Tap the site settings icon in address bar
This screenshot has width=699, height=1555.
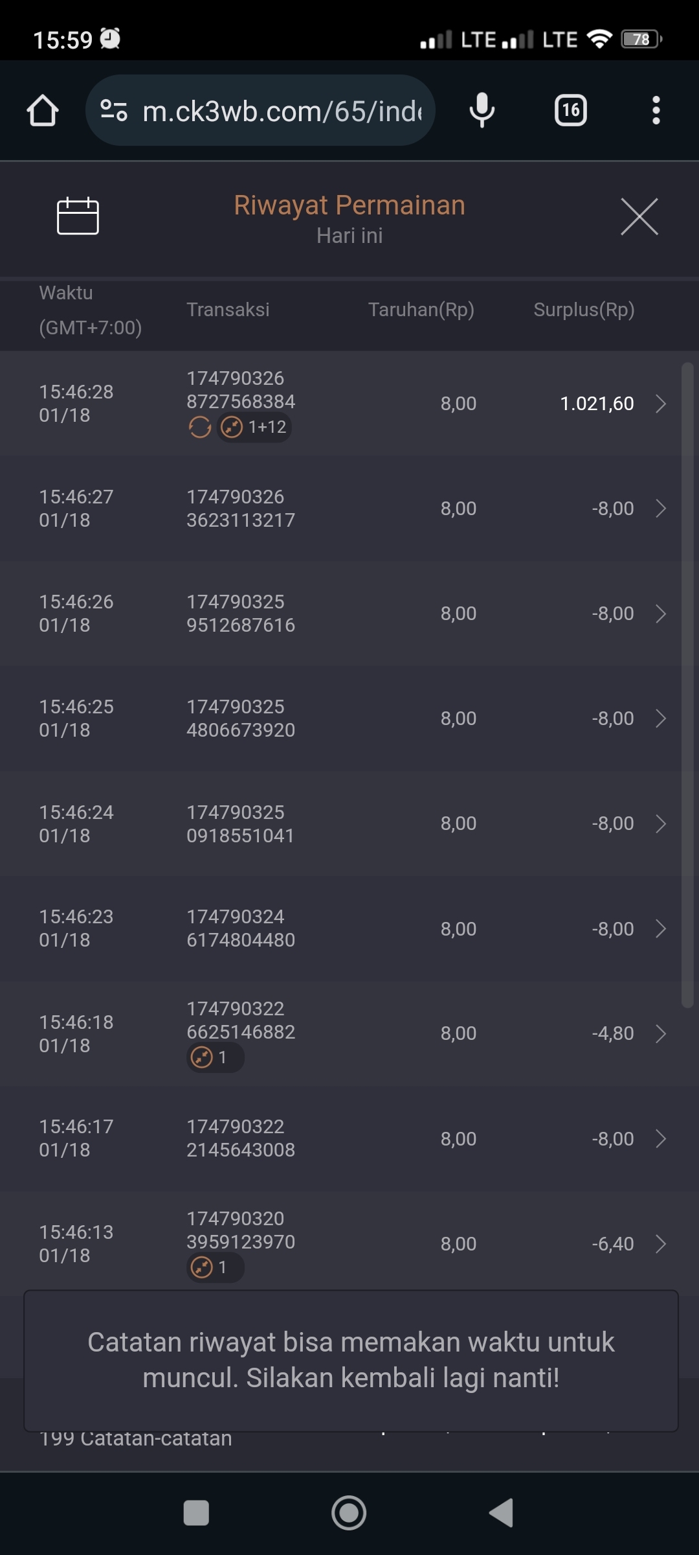pos(114,111)
